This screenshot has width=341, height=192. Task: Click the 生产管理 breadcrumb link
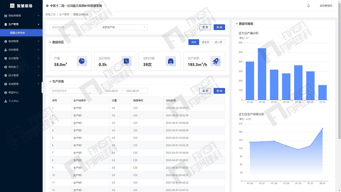click(64, 14)
